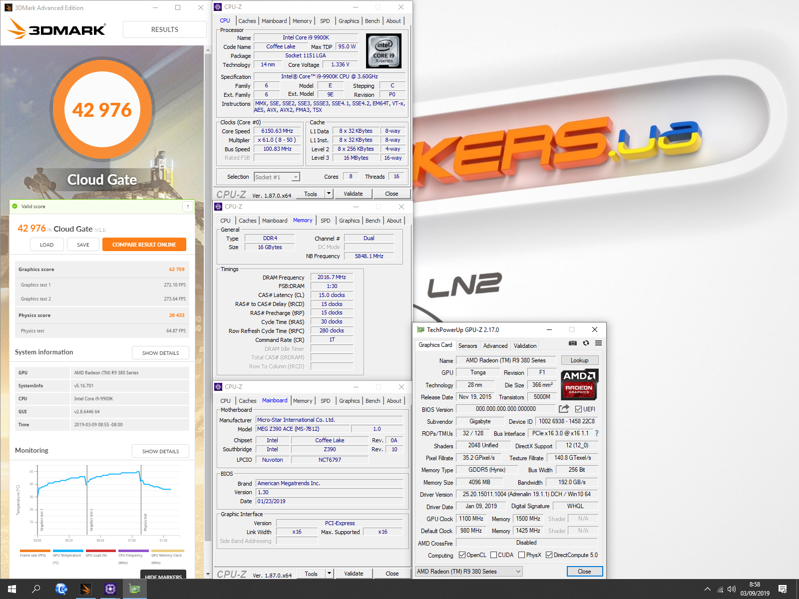The width and height of the screenshot is (799, 599).
Task: Click the Bus Interface question mark icon
Action: click(597, 433)
